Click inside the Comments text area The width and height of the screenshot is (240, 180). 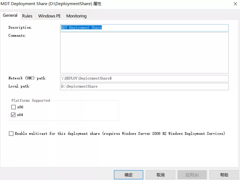pos(144,53)
